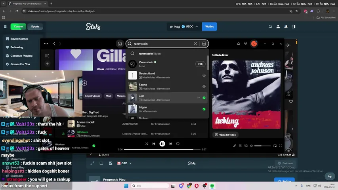Skip to the next track
The image size is (338, 190).
click(171, 144)
